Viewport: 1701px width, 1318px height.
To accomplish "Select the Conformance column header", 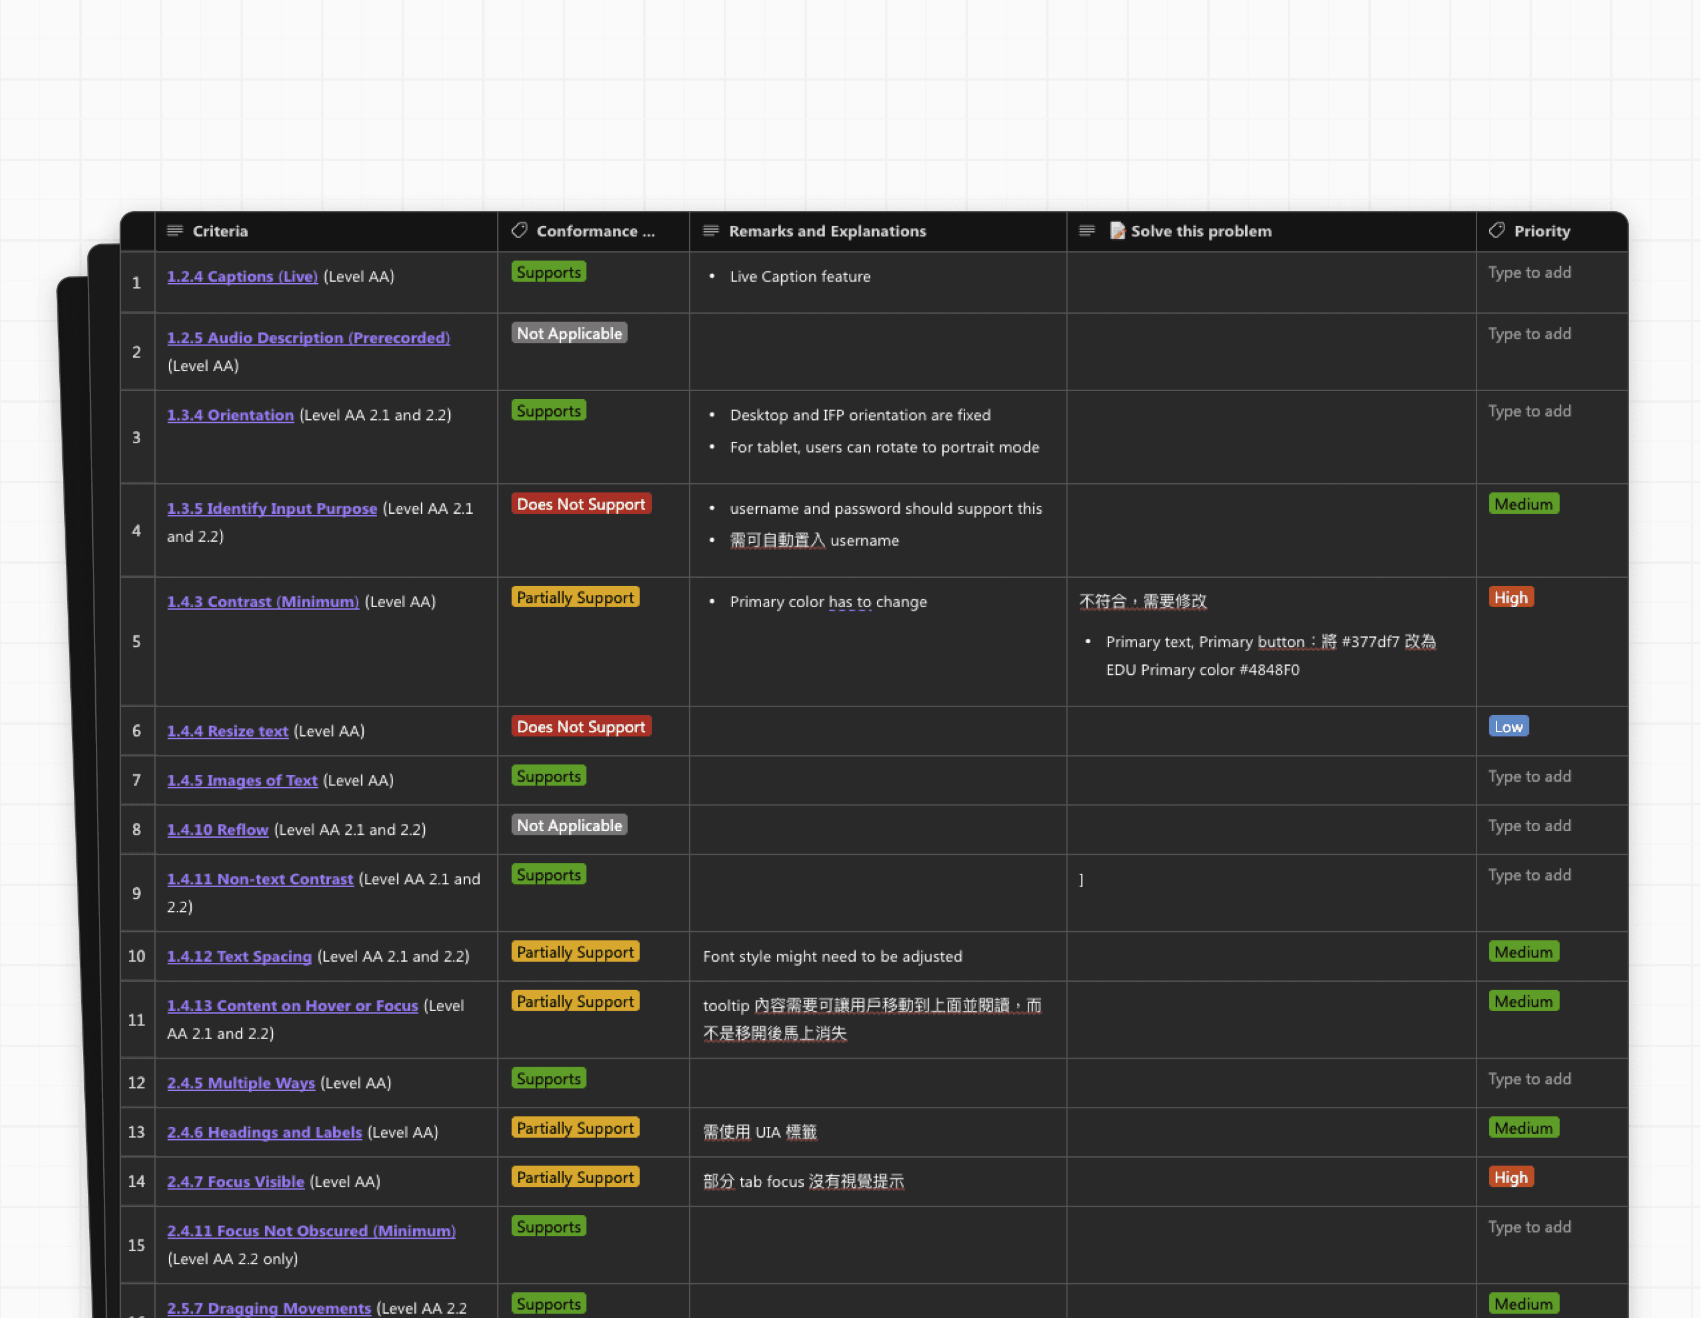I will pos(593,231).
